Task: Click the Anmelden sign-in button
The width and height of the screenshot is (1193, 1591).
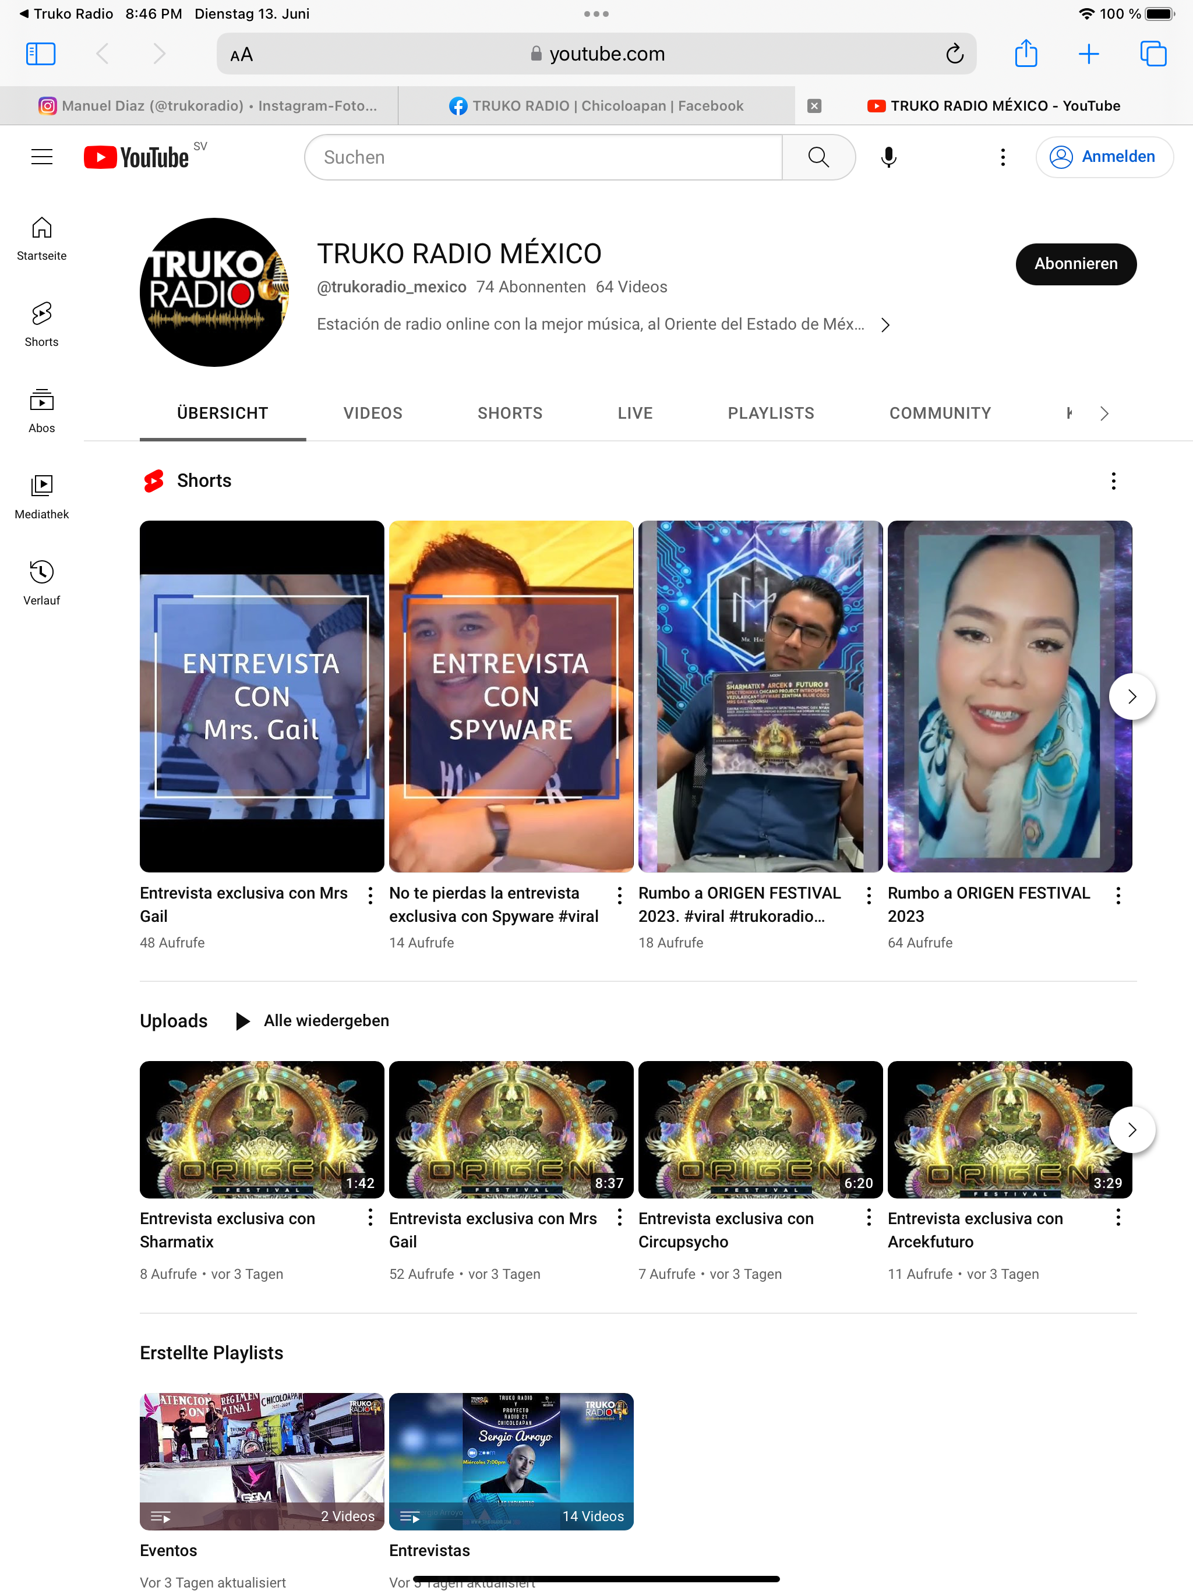Action: [x=1104, y=157]
